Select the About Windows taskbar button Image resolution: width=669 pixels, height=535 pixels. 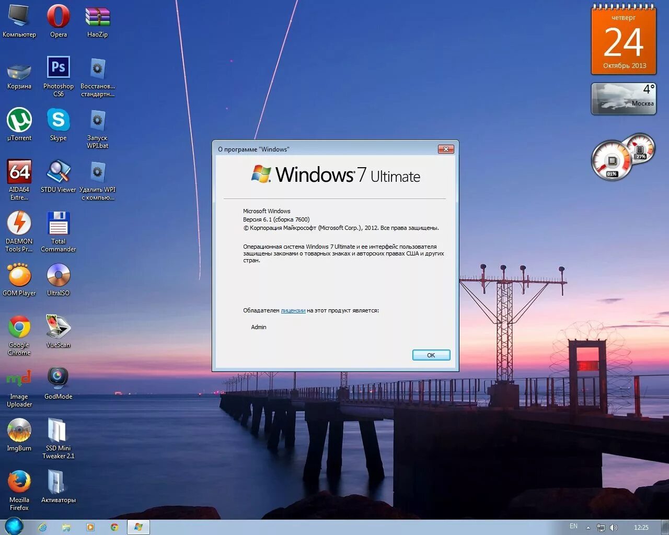[x=139, y=527]
